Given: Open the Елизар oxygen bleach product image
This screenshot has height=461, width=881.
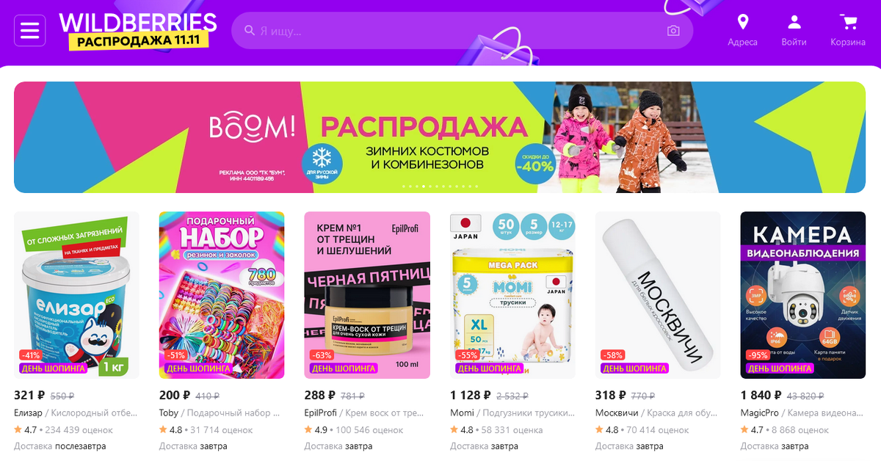Looking at the screenshot, I should point(76,295).
